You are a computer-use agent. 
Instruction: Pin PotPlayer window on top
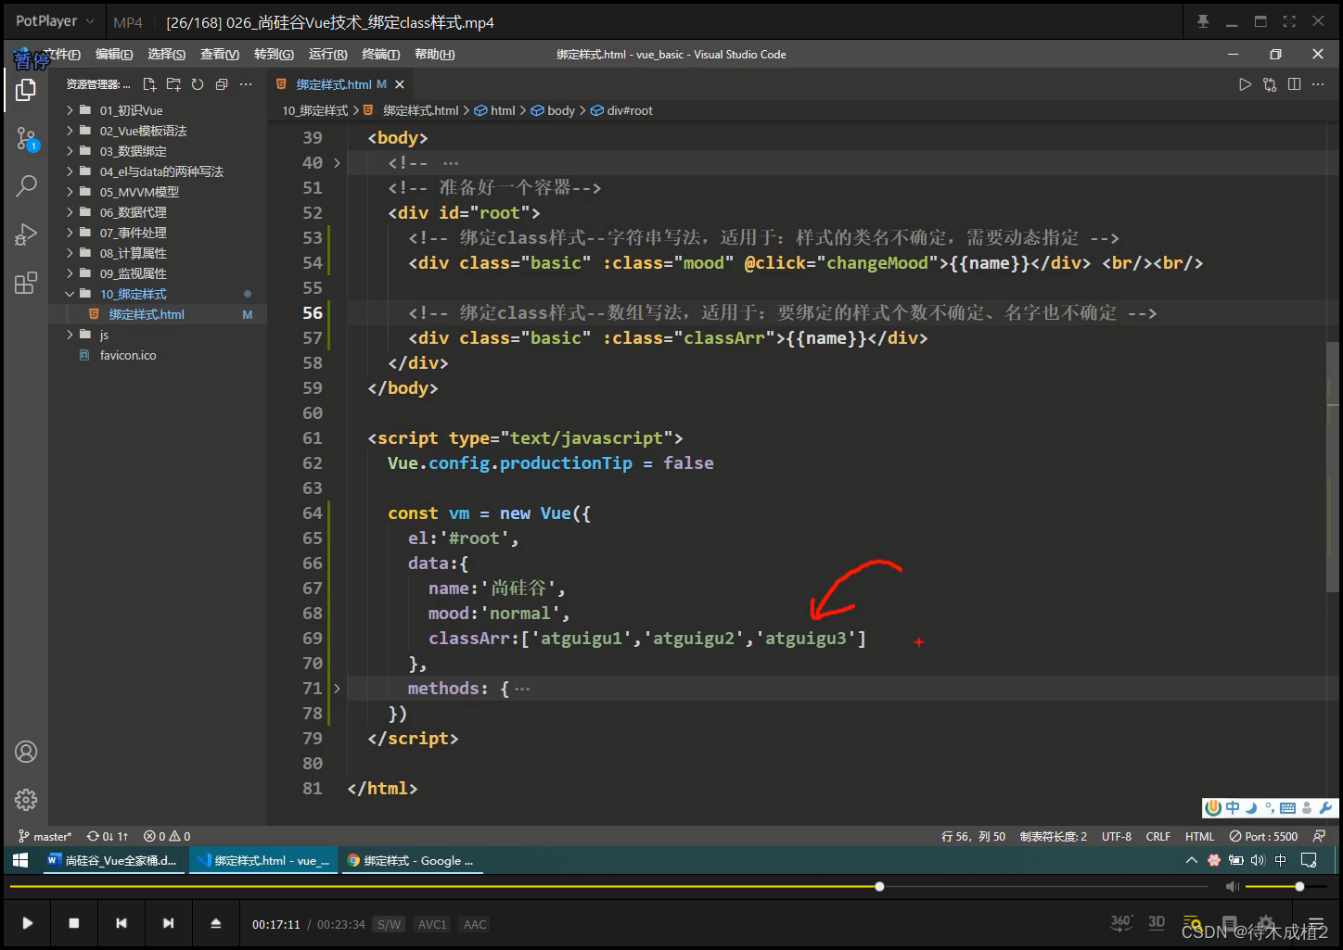pyautogui.click(x=1203, y=21)
